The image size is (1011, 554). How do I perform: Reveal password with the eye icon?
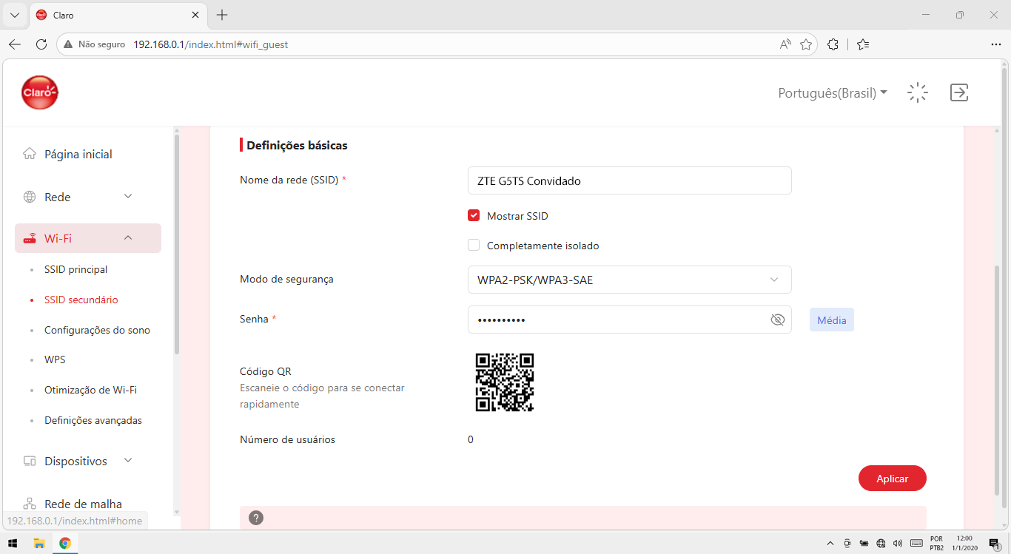[777, 320]
